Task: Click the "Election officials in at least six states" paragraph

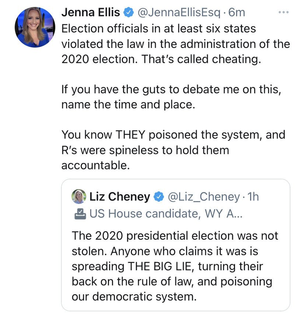Action: [175, 44]
